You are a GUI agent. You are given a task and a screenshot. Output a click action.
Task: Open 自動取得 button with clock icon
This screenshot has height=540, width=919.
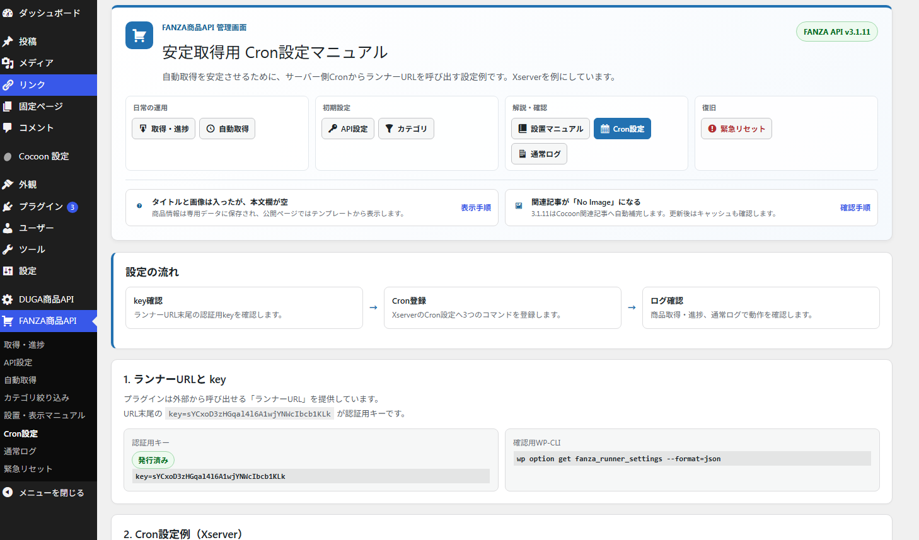228,129
